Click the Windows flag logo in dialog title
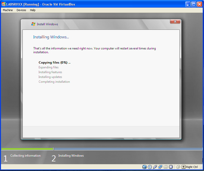 click(33, 24)
